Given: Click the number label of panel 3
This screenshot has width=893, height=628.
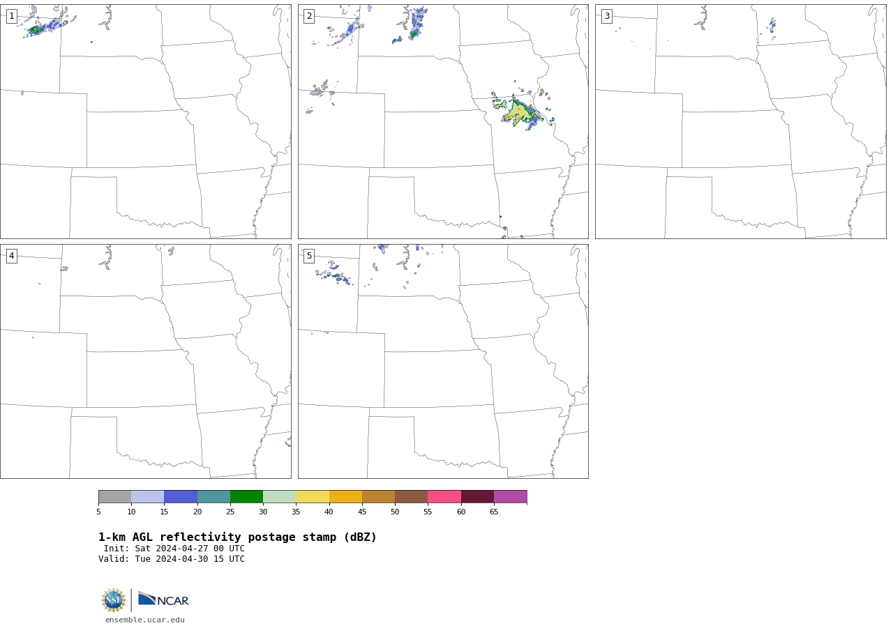Looking at the screenshot, I should pyautogui.click(x=606, y=16).
